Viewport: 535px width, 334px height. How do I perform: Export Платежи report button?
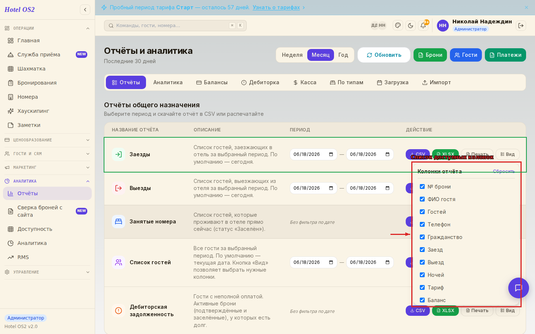505,55
